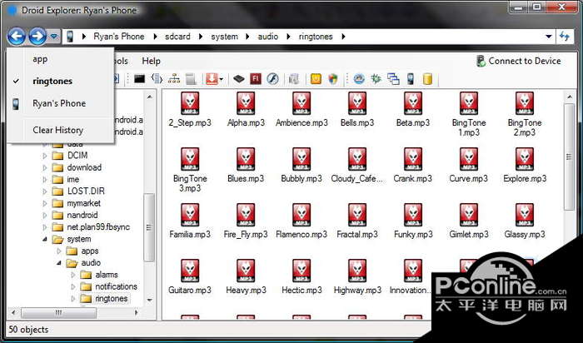Click Ryan's Phone breadcrumb segment
Image resolution: width=583 pixels, height=343 pixels.
point(119,37)
